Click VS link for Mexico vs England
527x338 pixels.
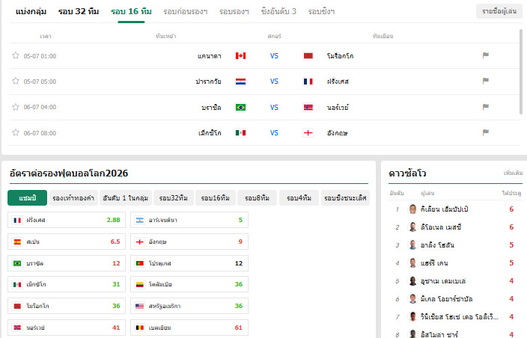click(274, 133)
